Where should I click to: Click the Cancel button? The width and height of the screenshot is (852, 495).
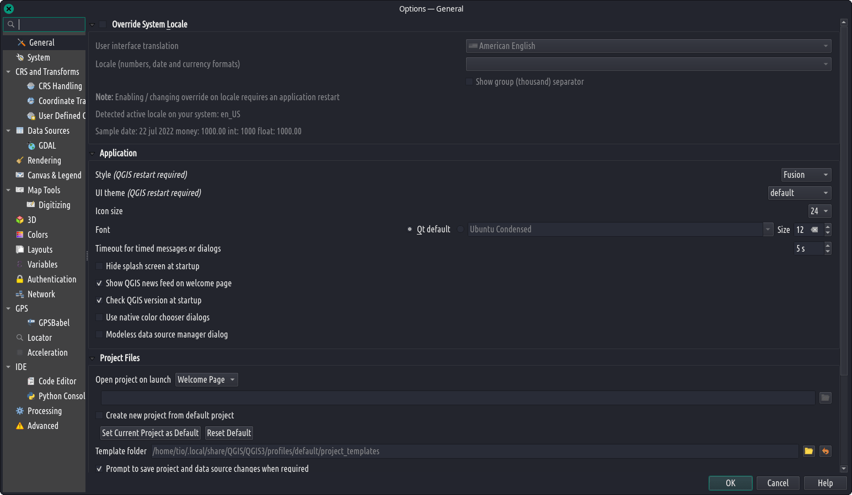(x=778, y=483)
